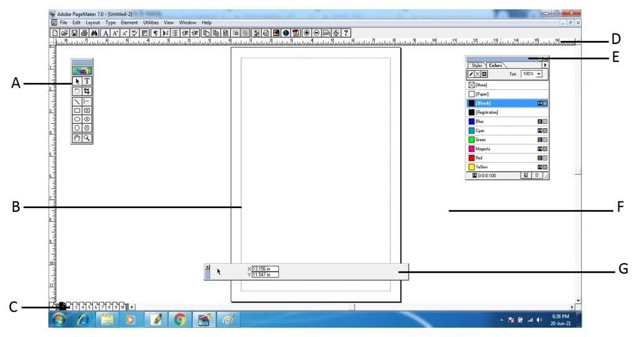Select the Rotating tool
635x337 pixels.
point(77,92)
